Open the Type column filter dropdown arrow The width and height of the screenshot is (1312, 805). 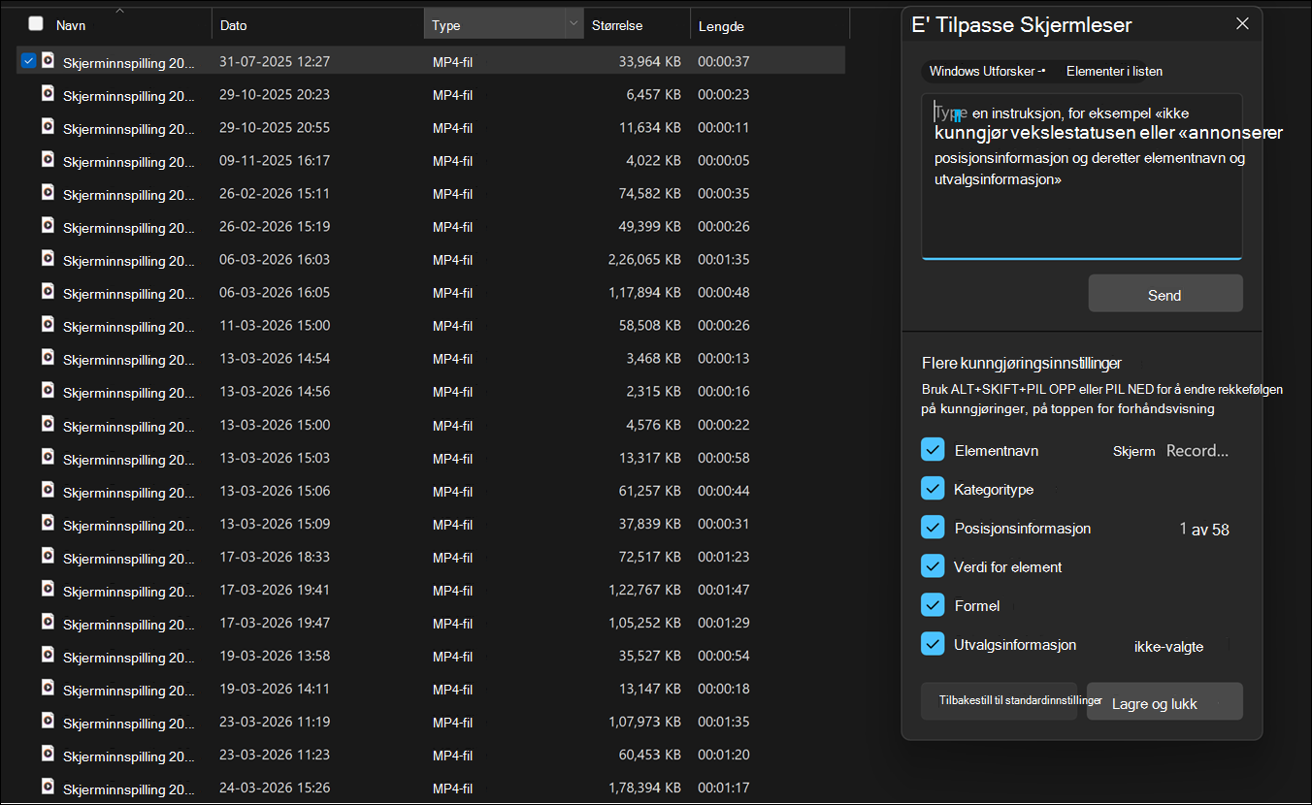tap(573, 24)
